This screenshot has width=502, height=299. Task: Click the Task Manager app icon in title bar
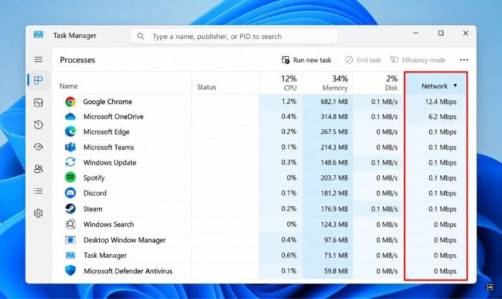click(38, 34)
